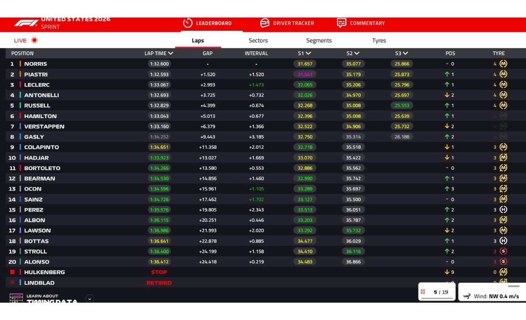
Task: Select the SAINZ driver name
Action: [x=33, y=199]
